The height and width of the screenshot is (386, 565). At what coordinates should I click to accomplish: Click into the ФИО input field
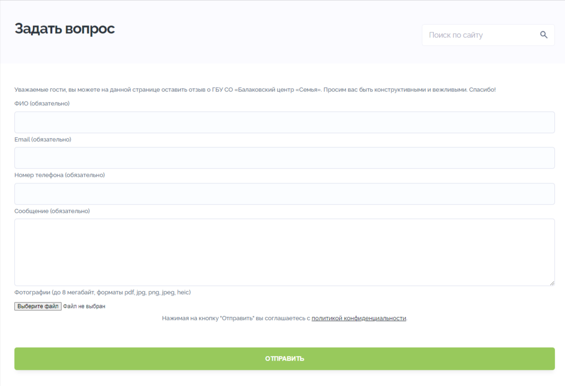(x=284, y=122)
